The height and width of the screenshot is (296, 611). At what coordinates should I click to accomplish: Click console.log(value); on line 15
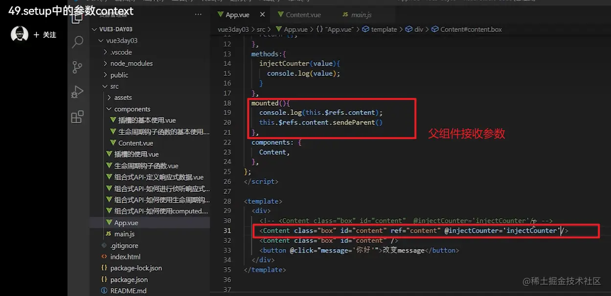pyautogui.click(x=303, y=73)
